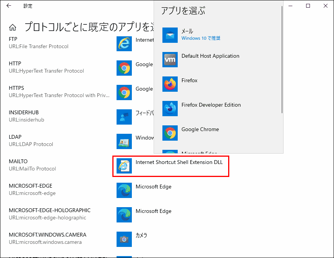Click the HTTP protocol name
This screenshot has width=334, height=258.
15,63
